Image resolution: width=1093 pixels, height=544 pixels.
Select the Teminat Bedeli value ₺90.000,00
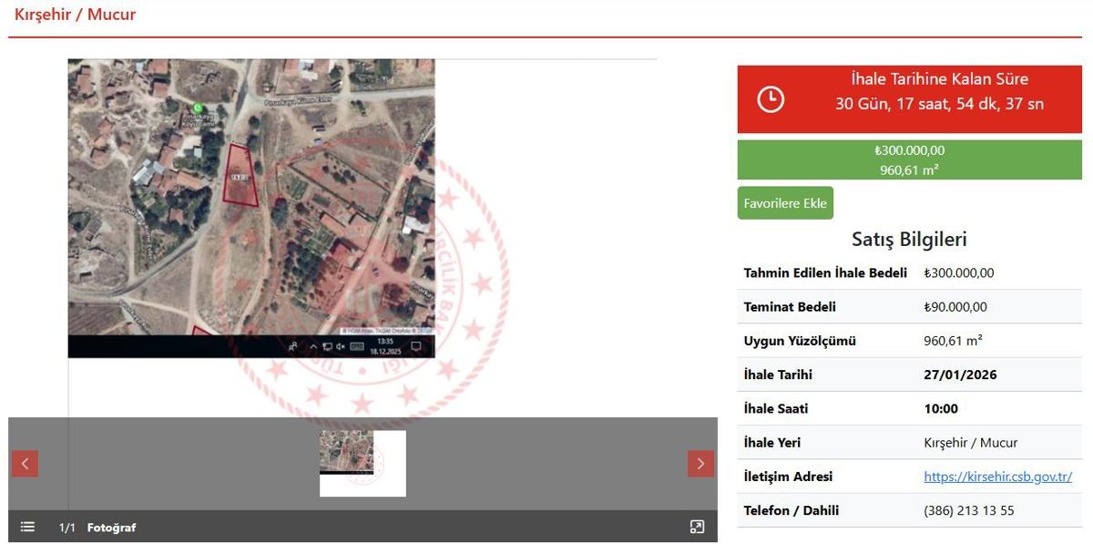[955, 307]
